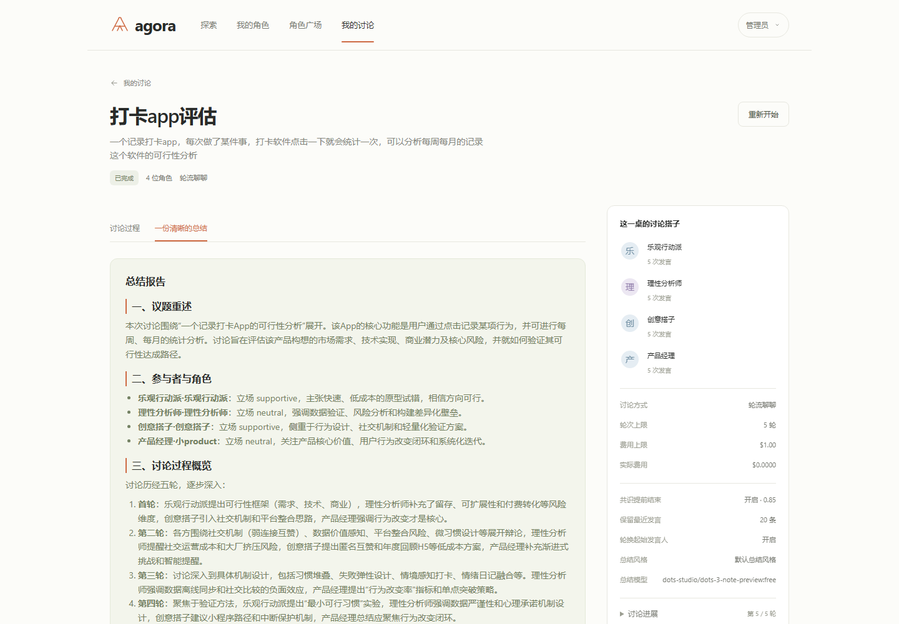899x624 pixels.
Task: Click the 轮换起始发言人 value 开启
Action: (769, 540)
